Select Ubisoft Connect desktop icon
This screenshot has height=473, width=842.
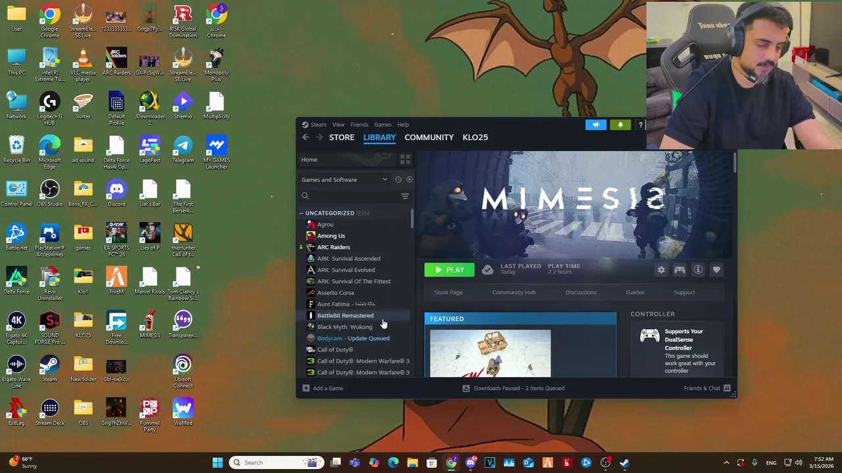pos(183,371)
